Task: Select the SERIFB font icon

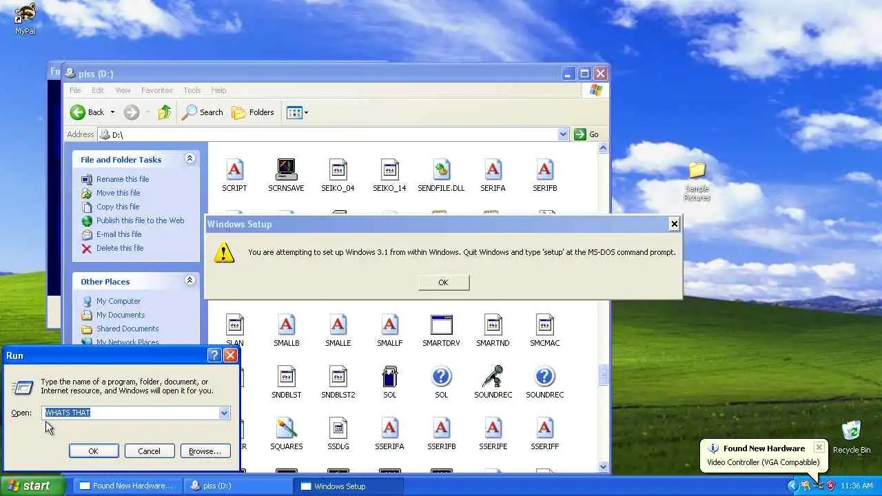Action: click(544, 169)
